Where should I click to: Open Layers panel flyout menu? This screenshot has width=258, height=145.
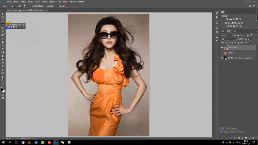(x=256, y=31)
